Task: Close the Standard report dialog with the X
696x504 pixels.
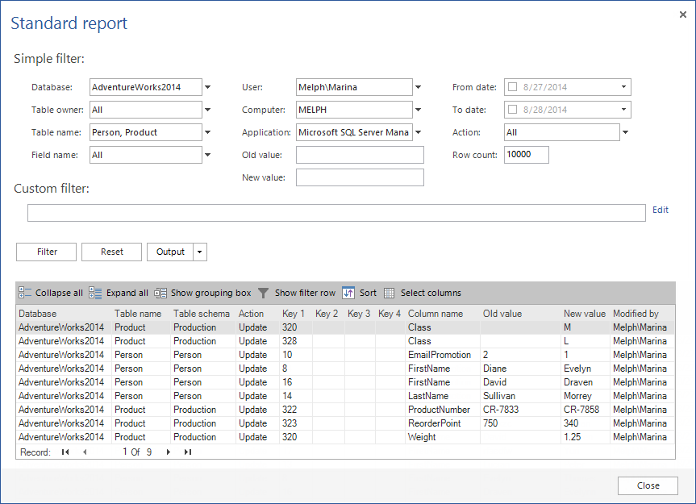Action: 683,15
